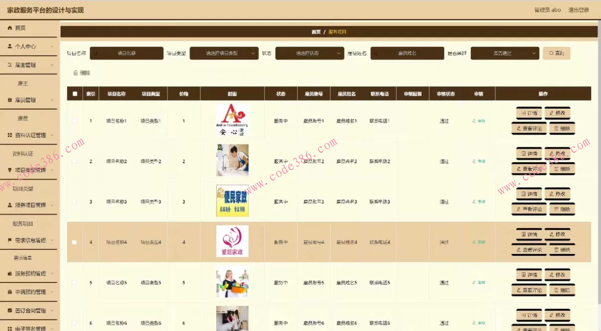Check the checkbox for row 项目名称4
The width and height of the screenshot is (601, 331).
tap(75, 242)
